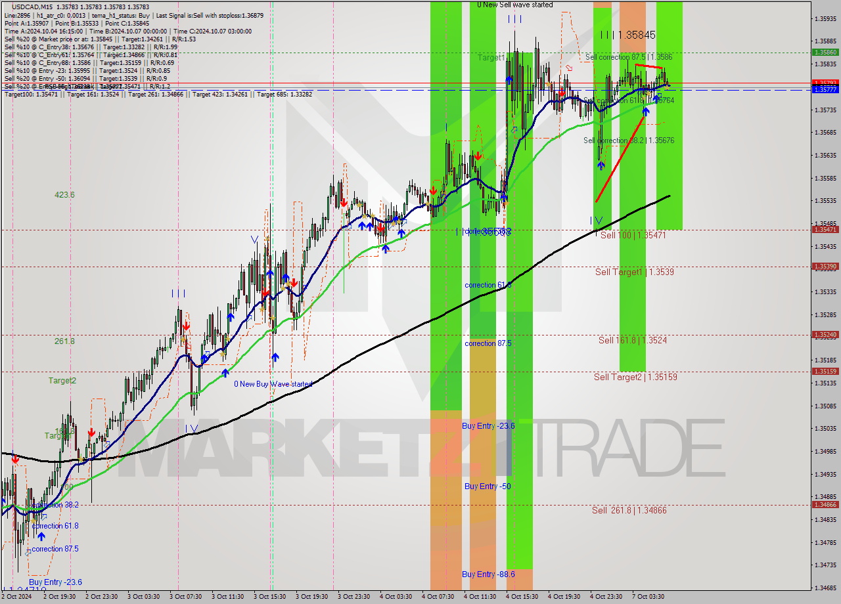Click the blue 1.35777 price tag
The width and height of the screenshot is (841, 604).
point(825,89)
